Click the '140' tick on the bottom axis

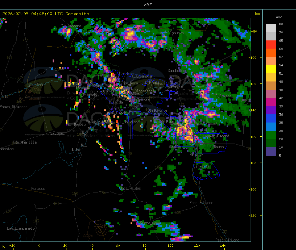223,245
